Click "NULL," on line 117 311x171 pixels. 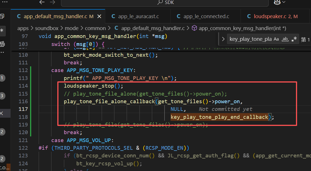click(178, 109)
